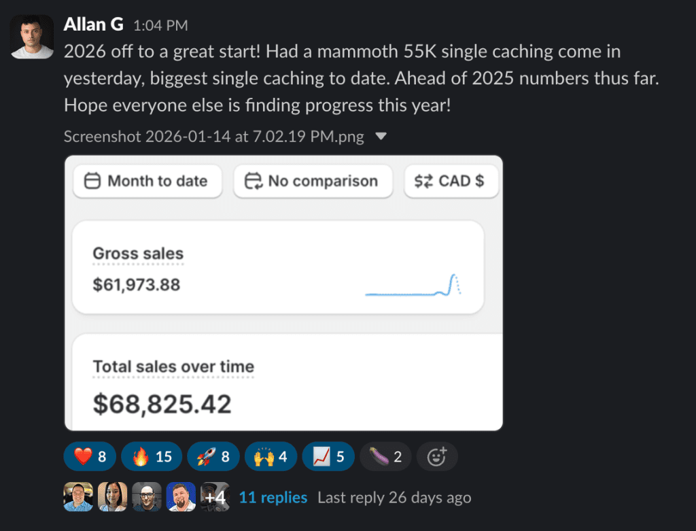The image size is (696, 531).
Task: Toggle the red heart reaction
Action: click(90, 456)
